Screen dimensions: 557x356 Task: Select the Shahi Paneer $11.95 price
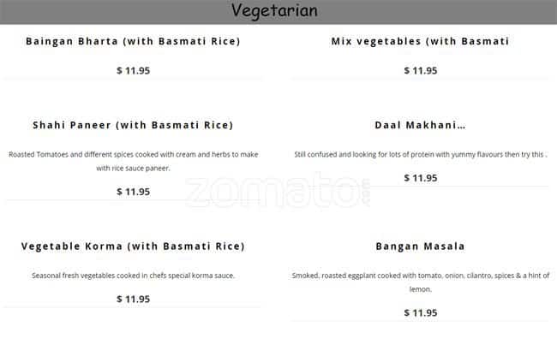133,192
